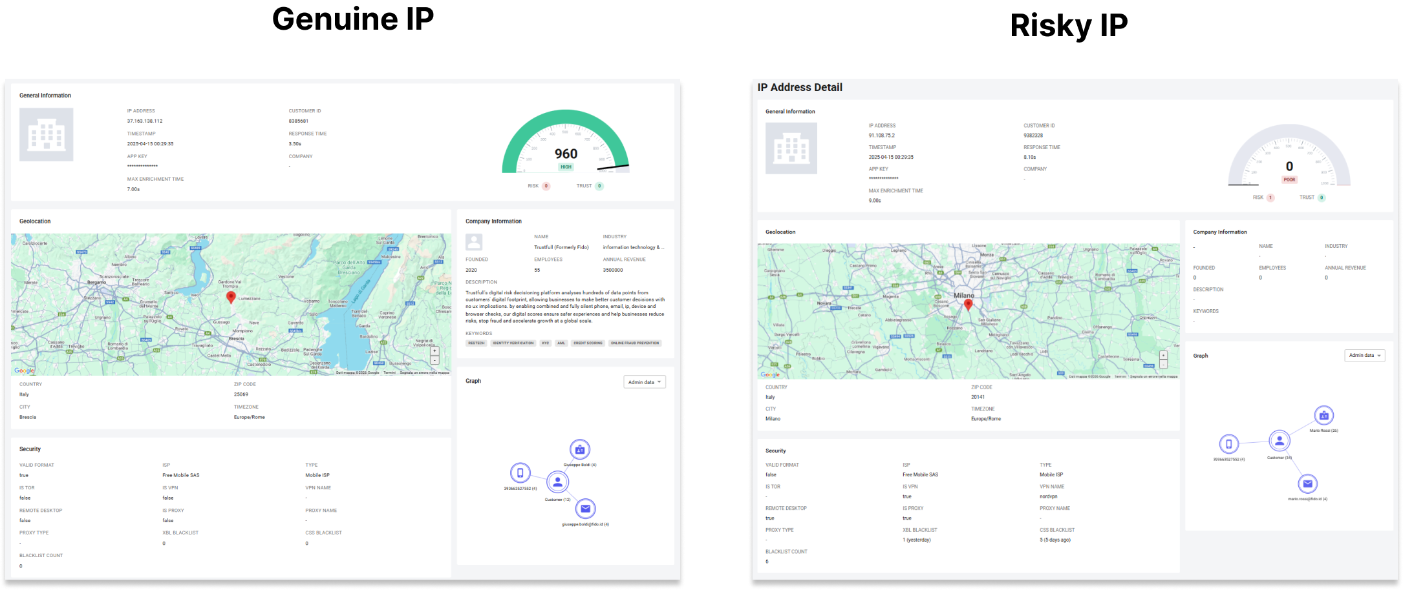Image resolution: width=1403 pixels, height=590 pixels.
Task: Click the POOR score gauge showing 0
Action: (x=1289, y=156)
